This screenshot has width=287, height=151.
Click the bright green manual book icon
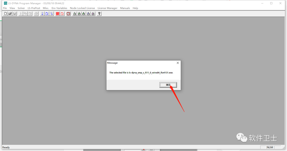[84, 14]
